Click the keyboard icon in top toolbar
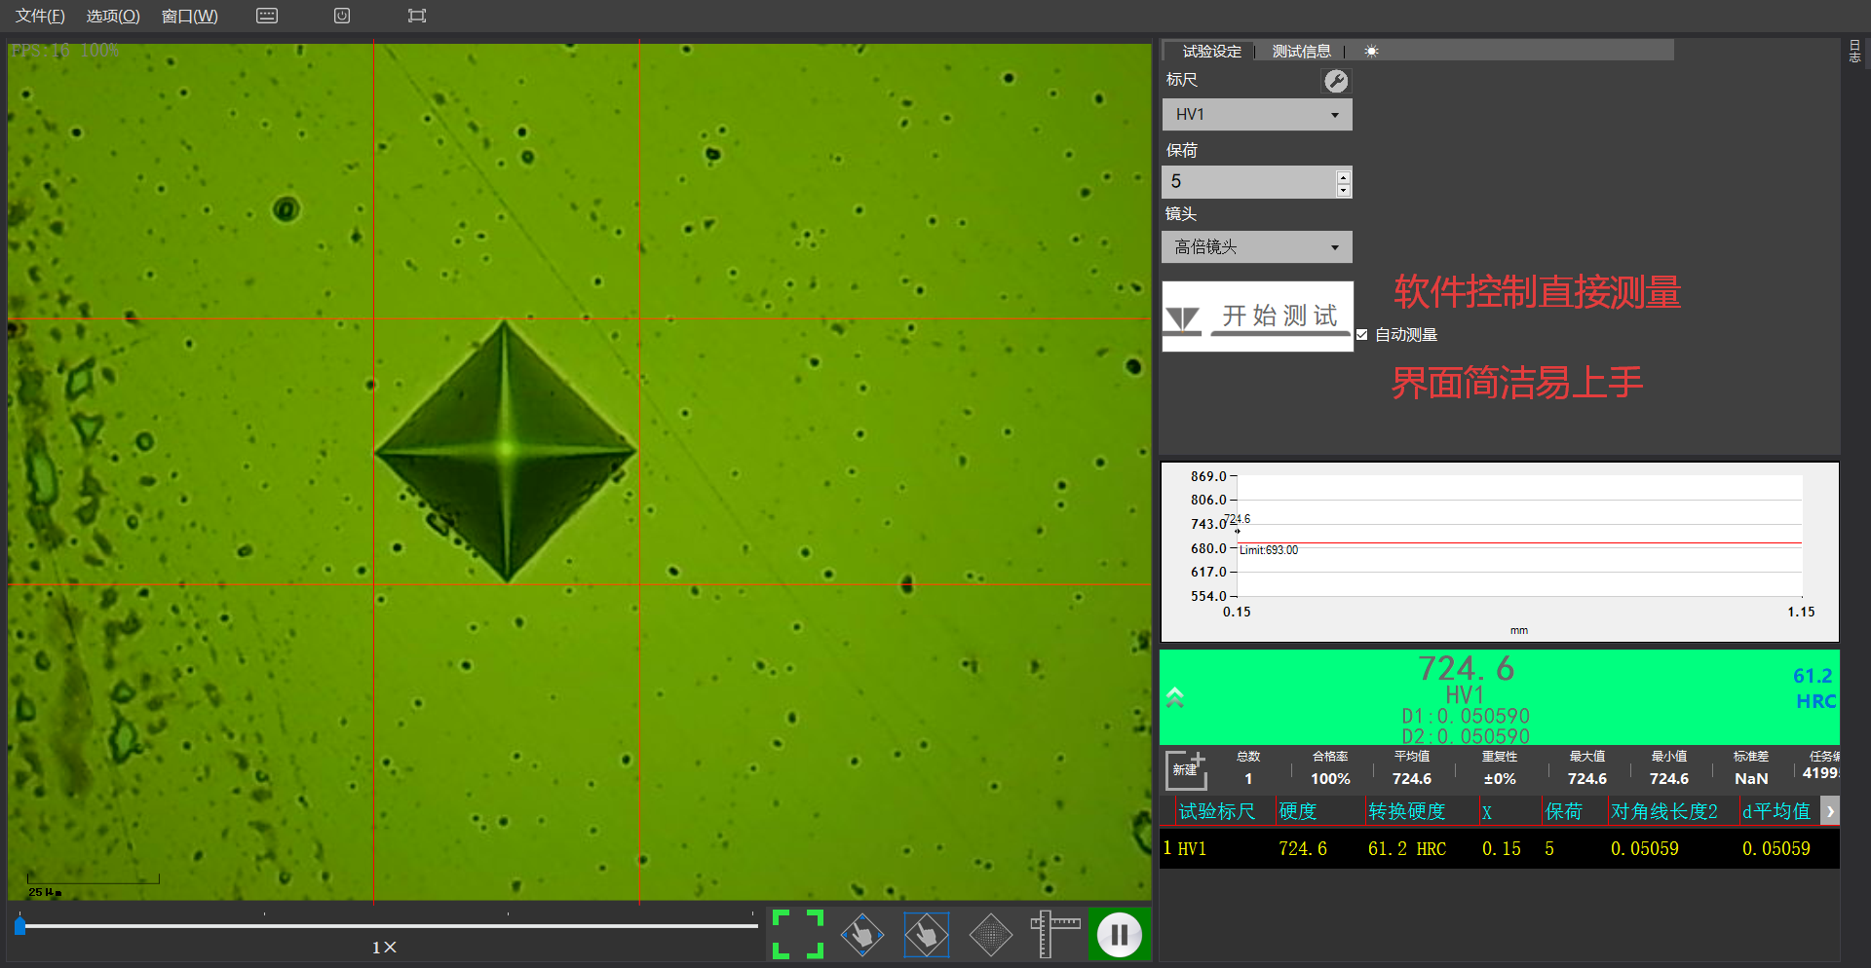Image resolution: width=1871 pixels, height=968 pixels. coord(267,16)
